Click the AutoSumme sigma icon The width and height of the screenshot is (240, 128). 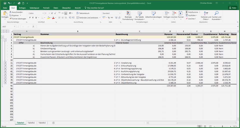[187, 12]
